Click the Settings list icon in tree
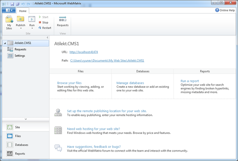The width and height of the screenshot is (238, 161). point(10,56)
